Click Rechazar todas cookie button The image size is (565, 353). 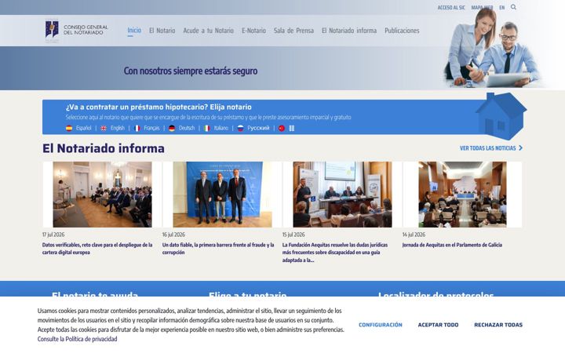[x=498, y=325]
